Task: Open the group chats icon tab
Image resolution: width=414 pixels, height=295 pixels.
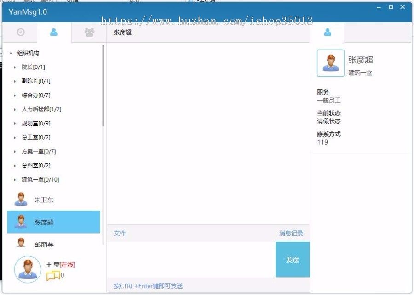Action: point(89,32)
